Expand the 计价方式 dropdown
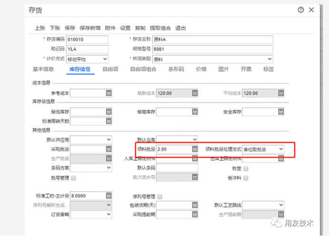This screenshot has width=329, height=236. (105, 59)
